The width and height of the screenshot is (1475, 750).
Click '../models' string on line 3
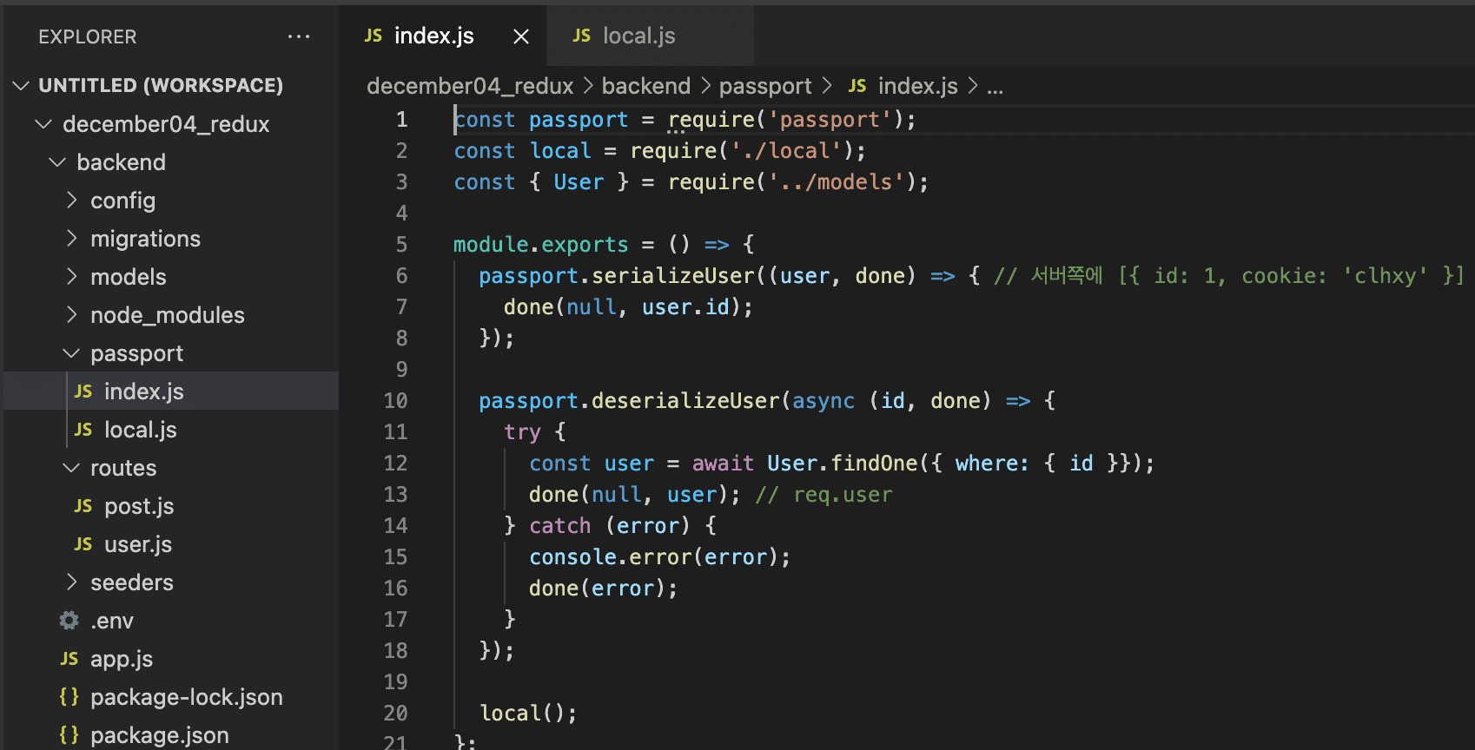click(837, 182)
